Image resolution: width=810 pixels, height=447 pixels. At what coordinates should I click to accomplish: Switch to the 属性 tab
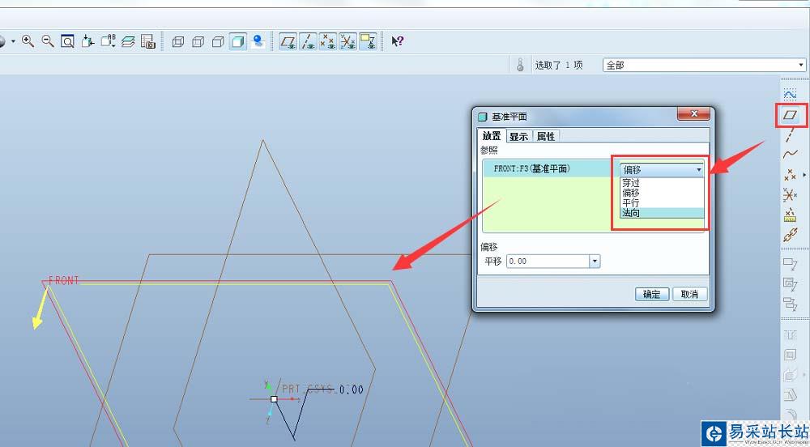[545, 136]
